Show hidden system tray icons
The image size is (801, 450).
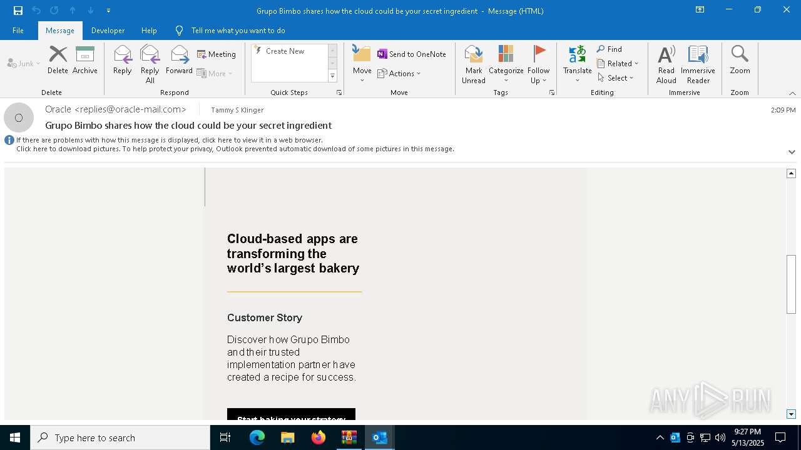click(660, 437)
